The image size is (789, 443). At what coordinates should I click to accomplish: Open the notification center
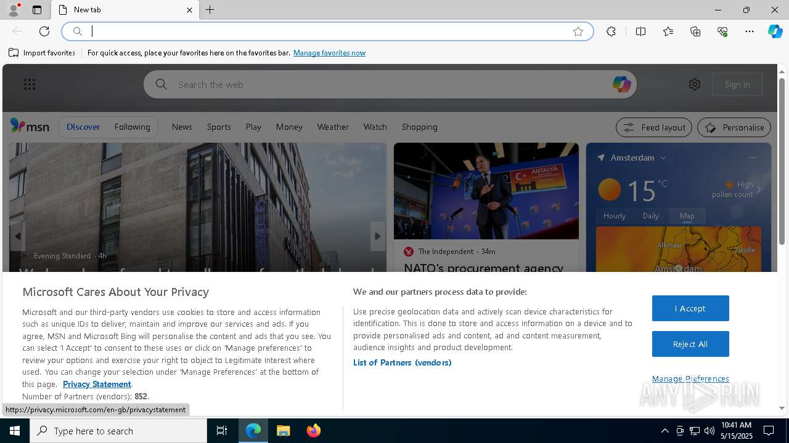769,431
